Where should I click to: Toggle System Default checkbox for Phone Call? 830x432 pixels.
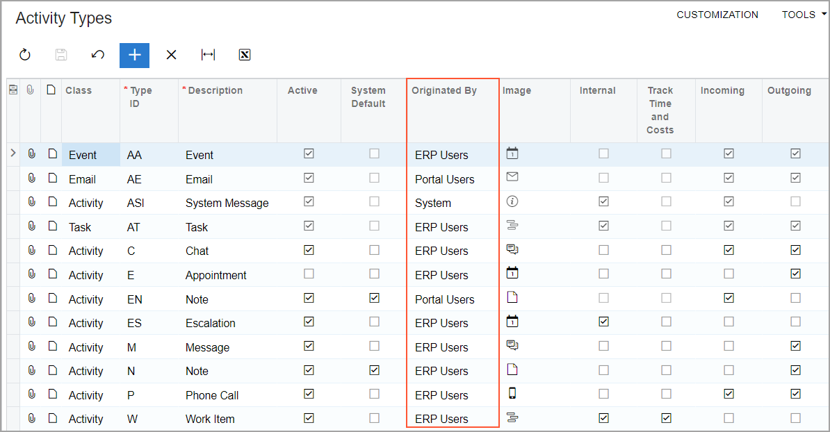point(375,394)
